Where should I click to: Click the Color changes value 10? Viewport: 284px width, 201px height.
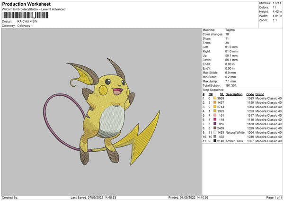click(x=227, y=34)
